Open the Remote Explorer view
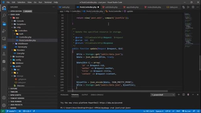The width and height of the screenshot is (201, 113). pyautogui.click(x=4, y=39)
